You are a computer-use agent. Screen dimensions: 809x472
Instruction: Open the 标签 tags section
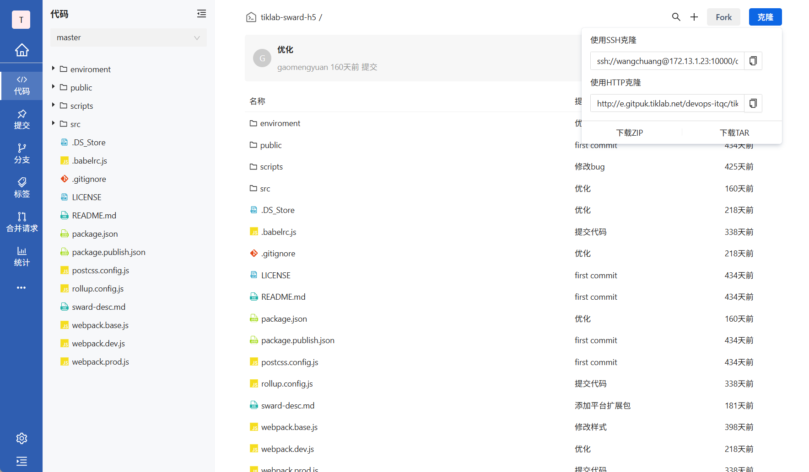[22, 188]
